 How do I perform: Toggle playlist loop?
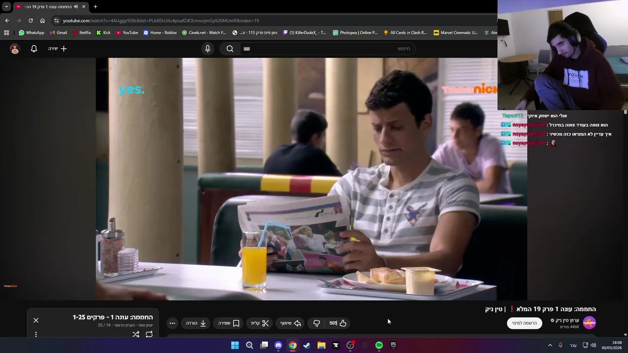149,334
